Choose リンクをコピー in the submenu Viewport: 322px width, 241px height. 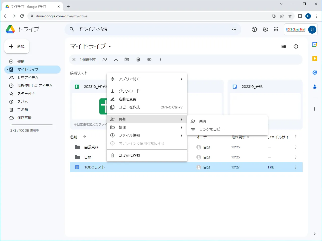[211, 129]
